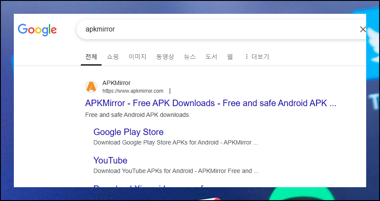Screen dimensions: 380x201
Task: Click the APKMirror site name above the URL
Action: 116,83
